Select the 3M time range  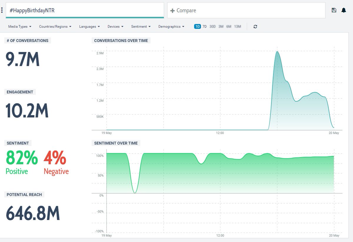pos(221,26)
